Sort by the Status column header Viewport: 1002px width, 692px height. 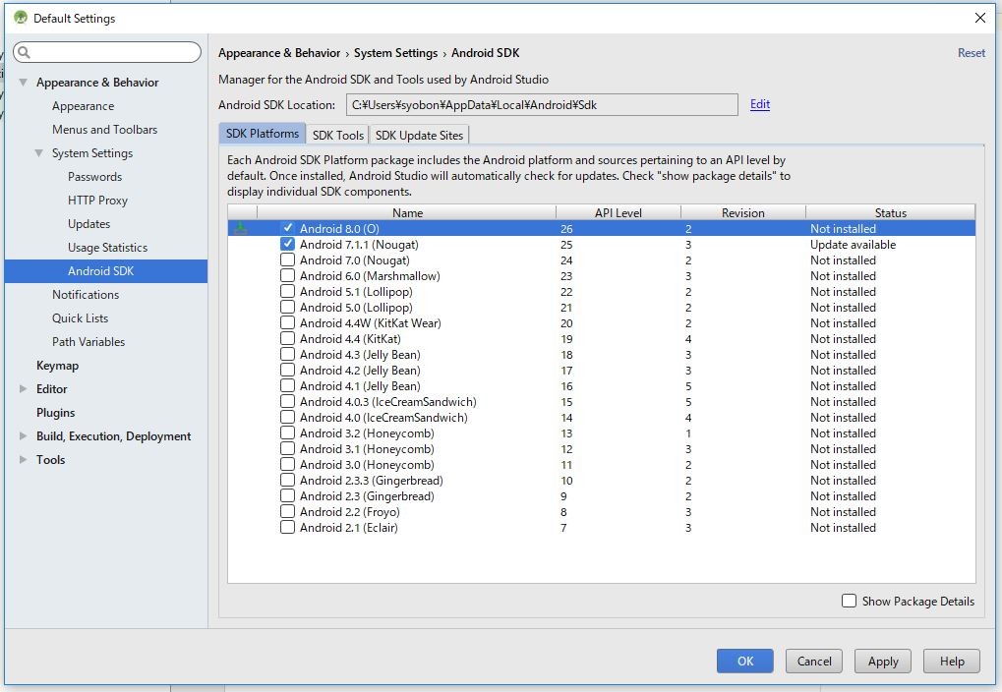tap(890, 212)
